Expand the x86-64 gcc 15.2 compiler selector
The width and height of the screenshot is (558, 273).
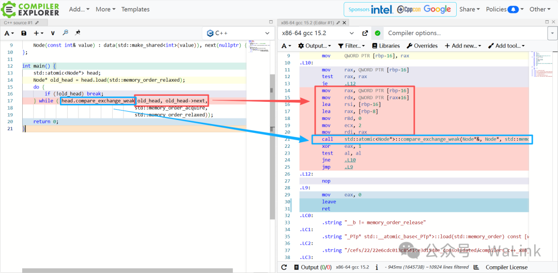click(318, 33)
